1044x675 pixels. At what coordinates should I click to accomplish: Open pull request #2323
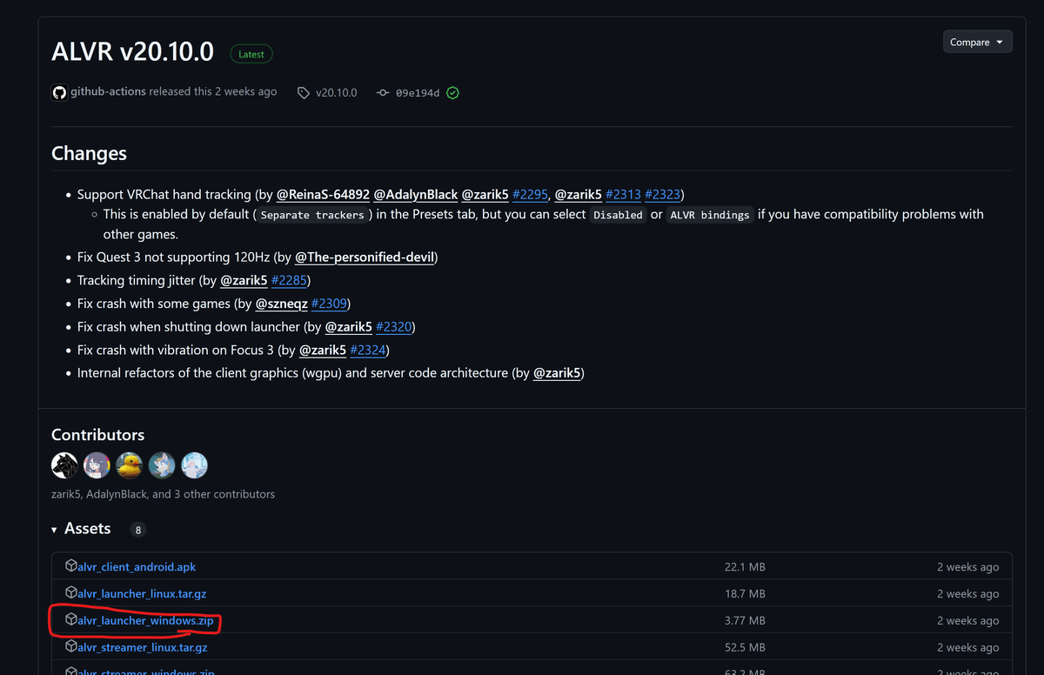pos(662,194)
